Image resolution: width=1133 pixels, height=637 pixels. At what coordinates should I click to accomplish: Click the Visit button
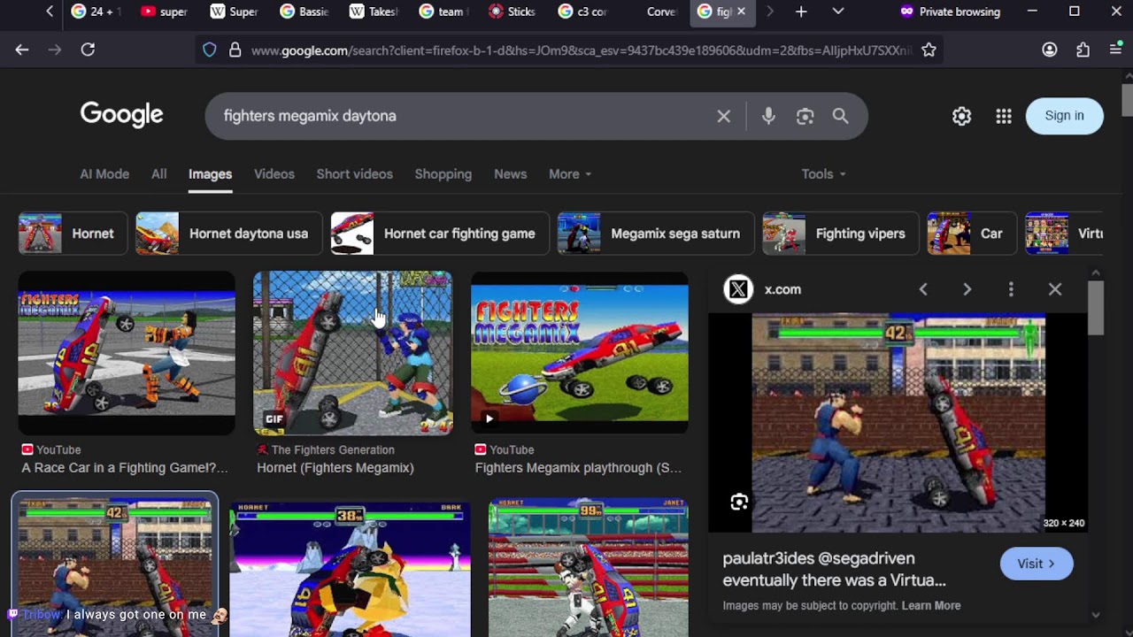click(x=1036, y=564)
